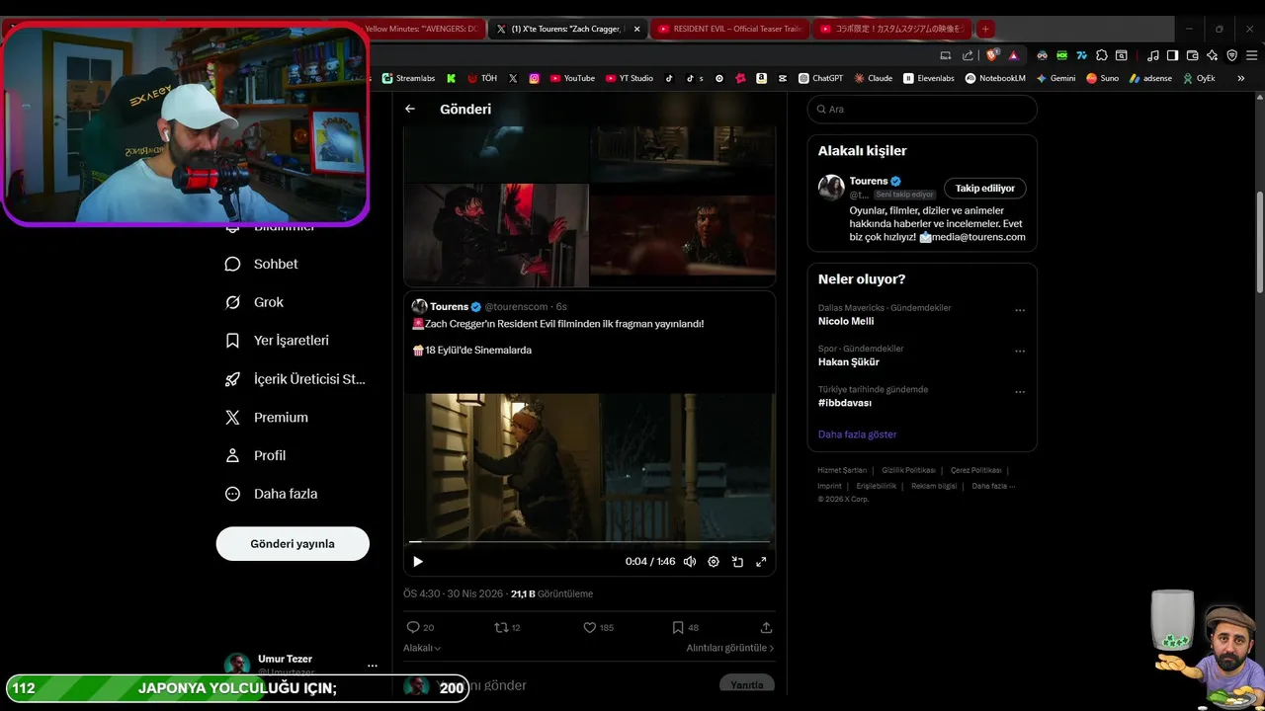Open the adsense bookmark
Viewport: 1265px width, 711px height.
point(1150,78)
